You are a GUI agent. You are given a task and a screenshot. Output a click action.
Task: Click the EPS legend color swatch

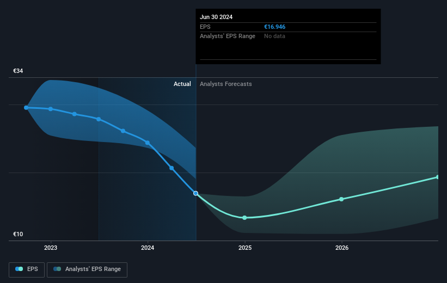click(19, 269)
